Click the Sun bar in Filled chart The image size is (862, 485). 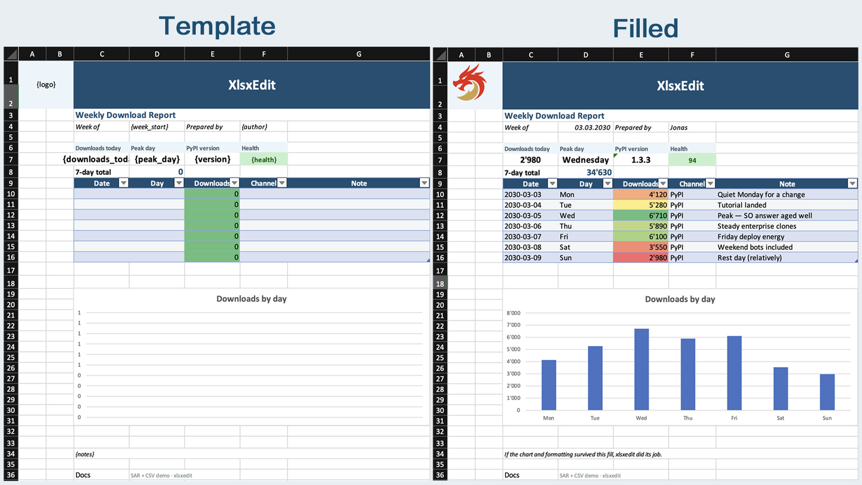(x=827, y=392)
